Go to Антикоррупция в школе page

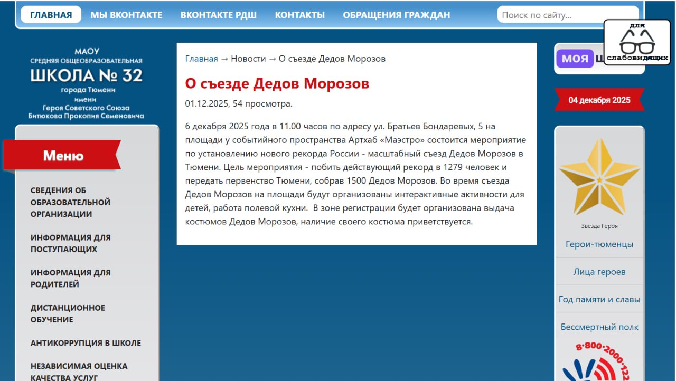(86, 343)
